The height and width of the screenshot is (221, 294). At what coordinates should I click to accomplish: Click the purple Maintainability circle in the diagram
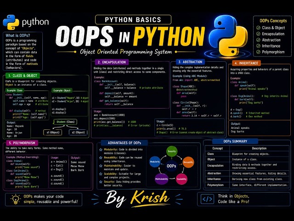coord(161,179)
